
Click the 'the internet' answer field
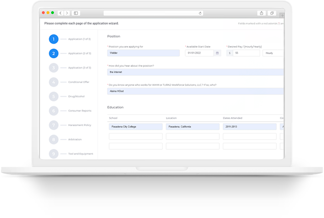195,72
